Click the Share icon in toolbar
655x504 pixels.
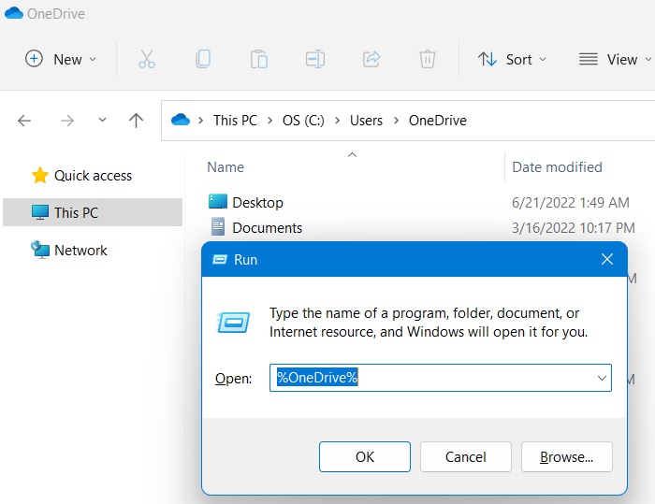coord(371,59)
